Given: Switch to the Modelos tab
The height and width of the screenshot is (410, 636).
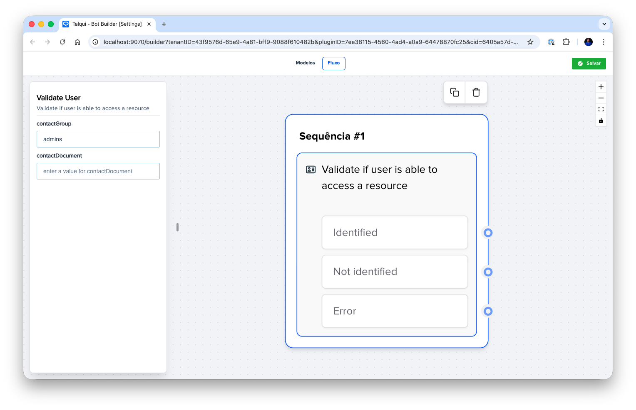Looking at the screenshot, I should tap(305, 63).
